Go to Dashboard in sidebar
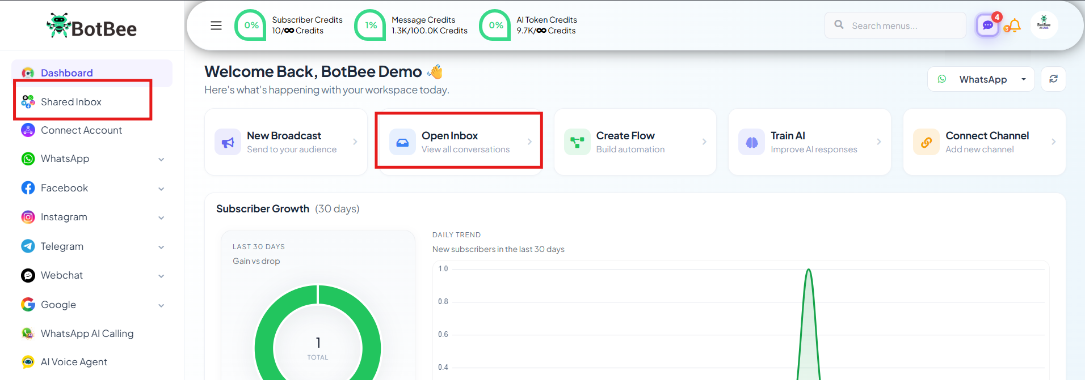 click(92, 73)
